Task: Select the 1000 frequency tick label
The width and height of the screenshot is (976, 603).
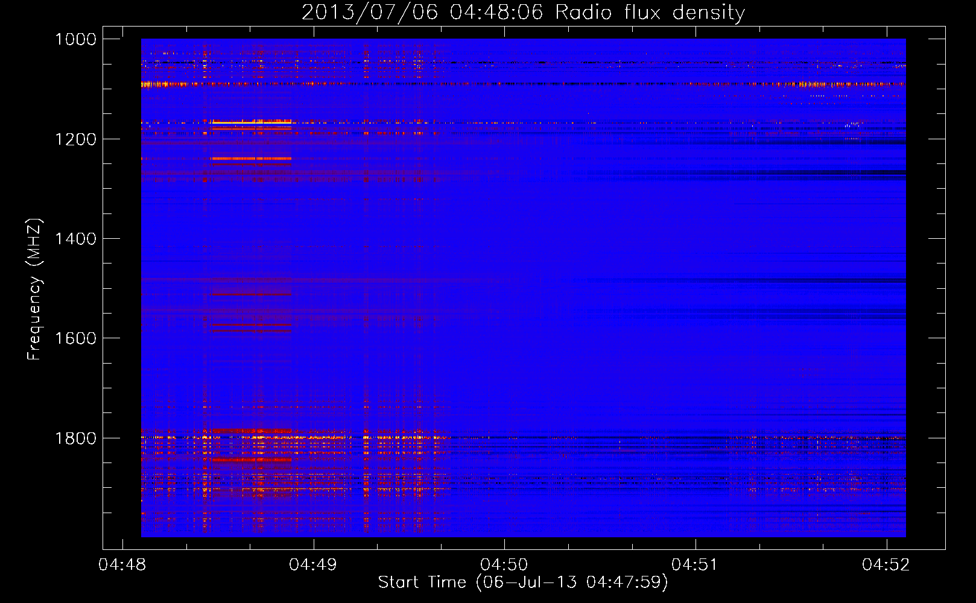Action: pyautogui.click(x=75, y=39)
